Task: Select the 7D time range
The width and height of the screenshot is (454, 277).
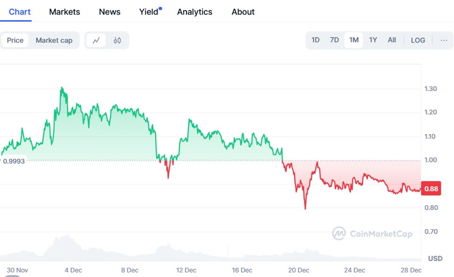Action: coord(334,40)
